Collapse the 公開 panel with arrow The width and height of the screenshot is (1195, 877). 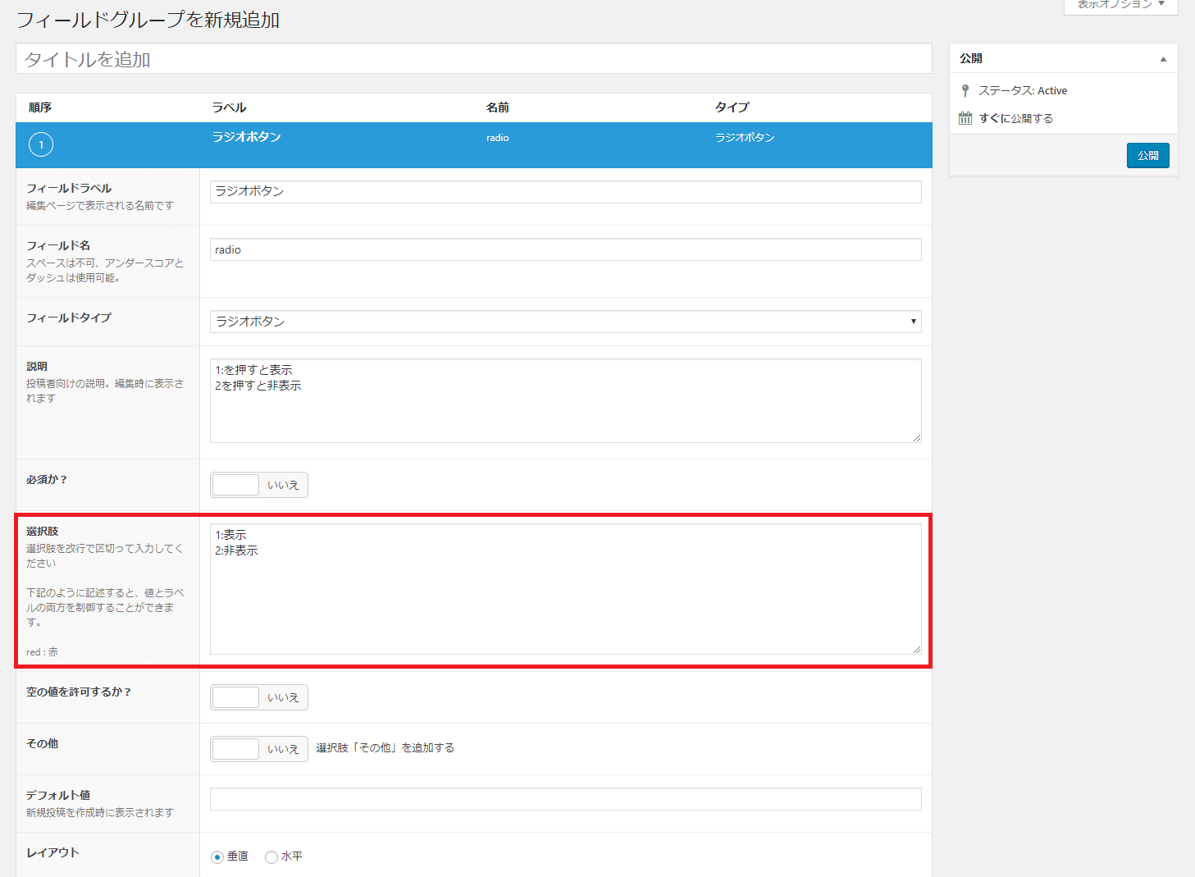pos(1163,59)
